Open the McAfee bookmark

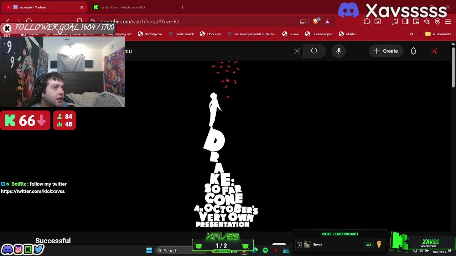click(x=347, y=34)
